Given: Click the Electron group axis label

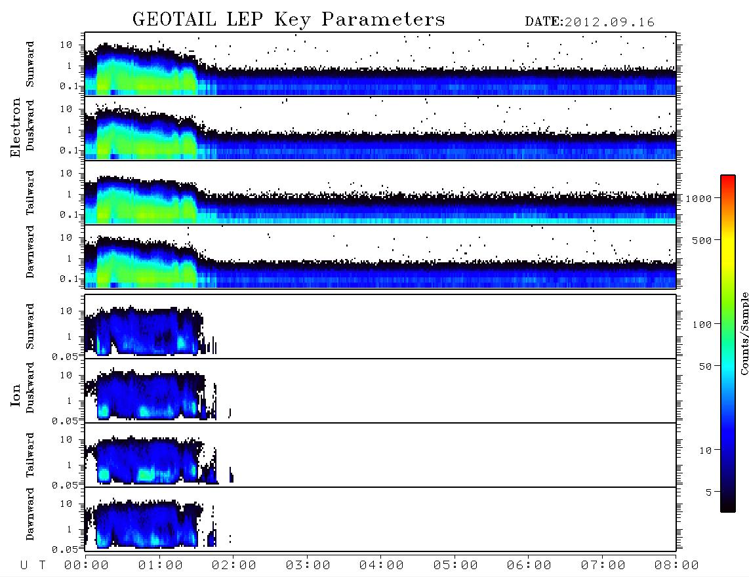Looking at the screenshot, I should click(x=15, y=127).
